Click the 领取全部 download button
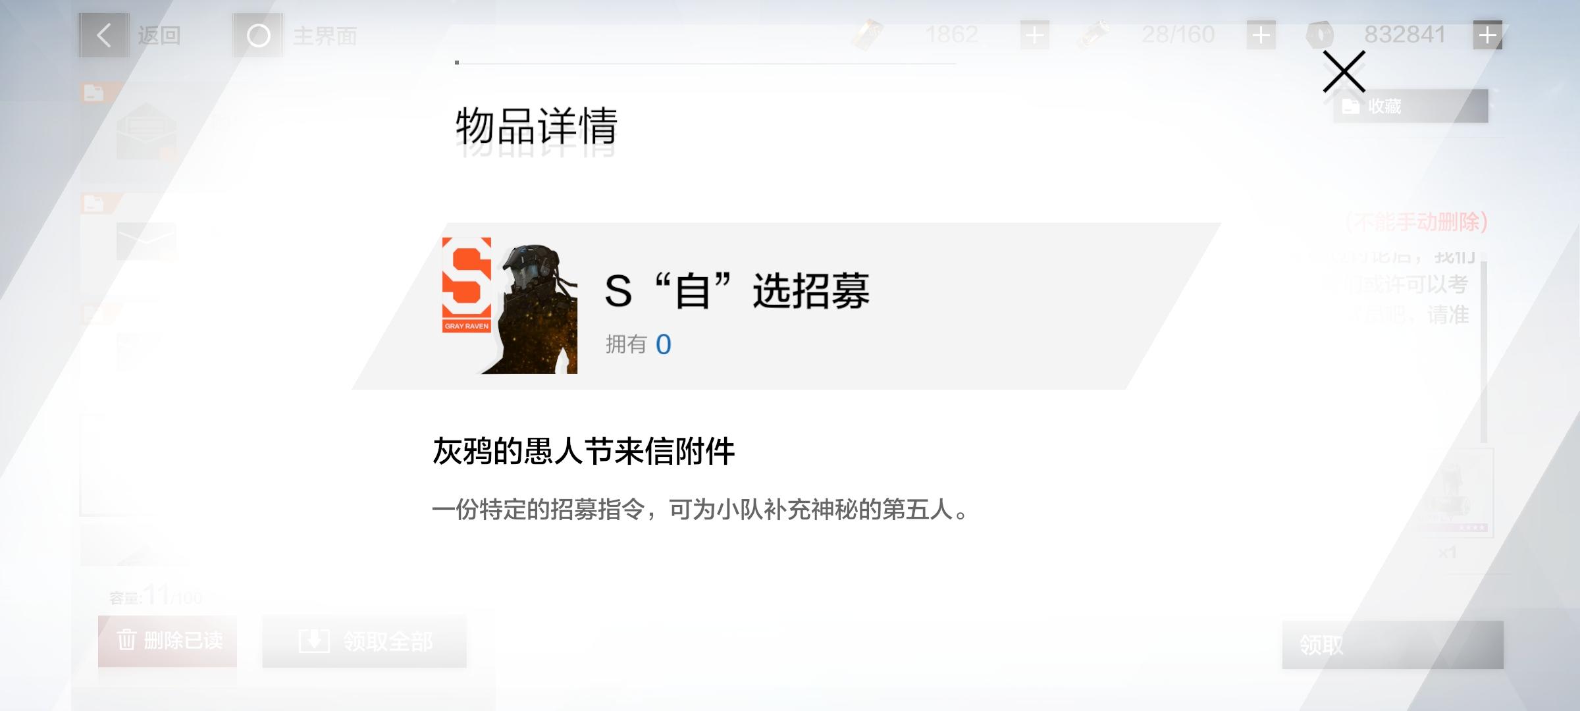 tap(364, 641)
